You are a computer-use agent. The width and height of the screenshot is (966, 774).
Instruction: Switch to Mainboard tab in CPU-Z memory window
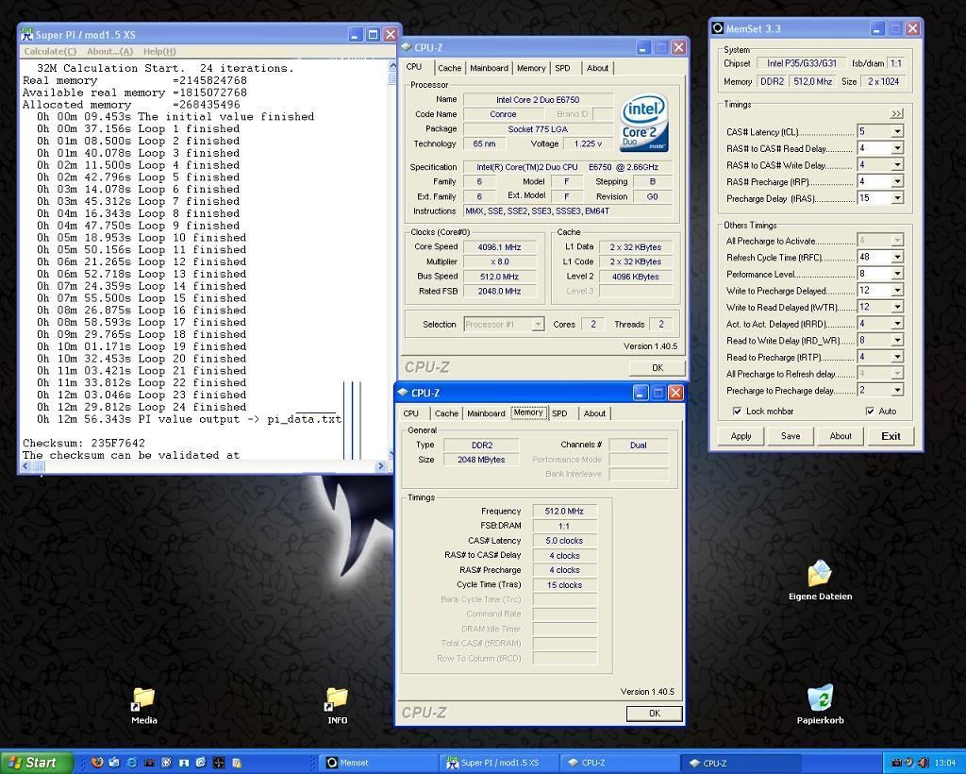click(486, 412)
